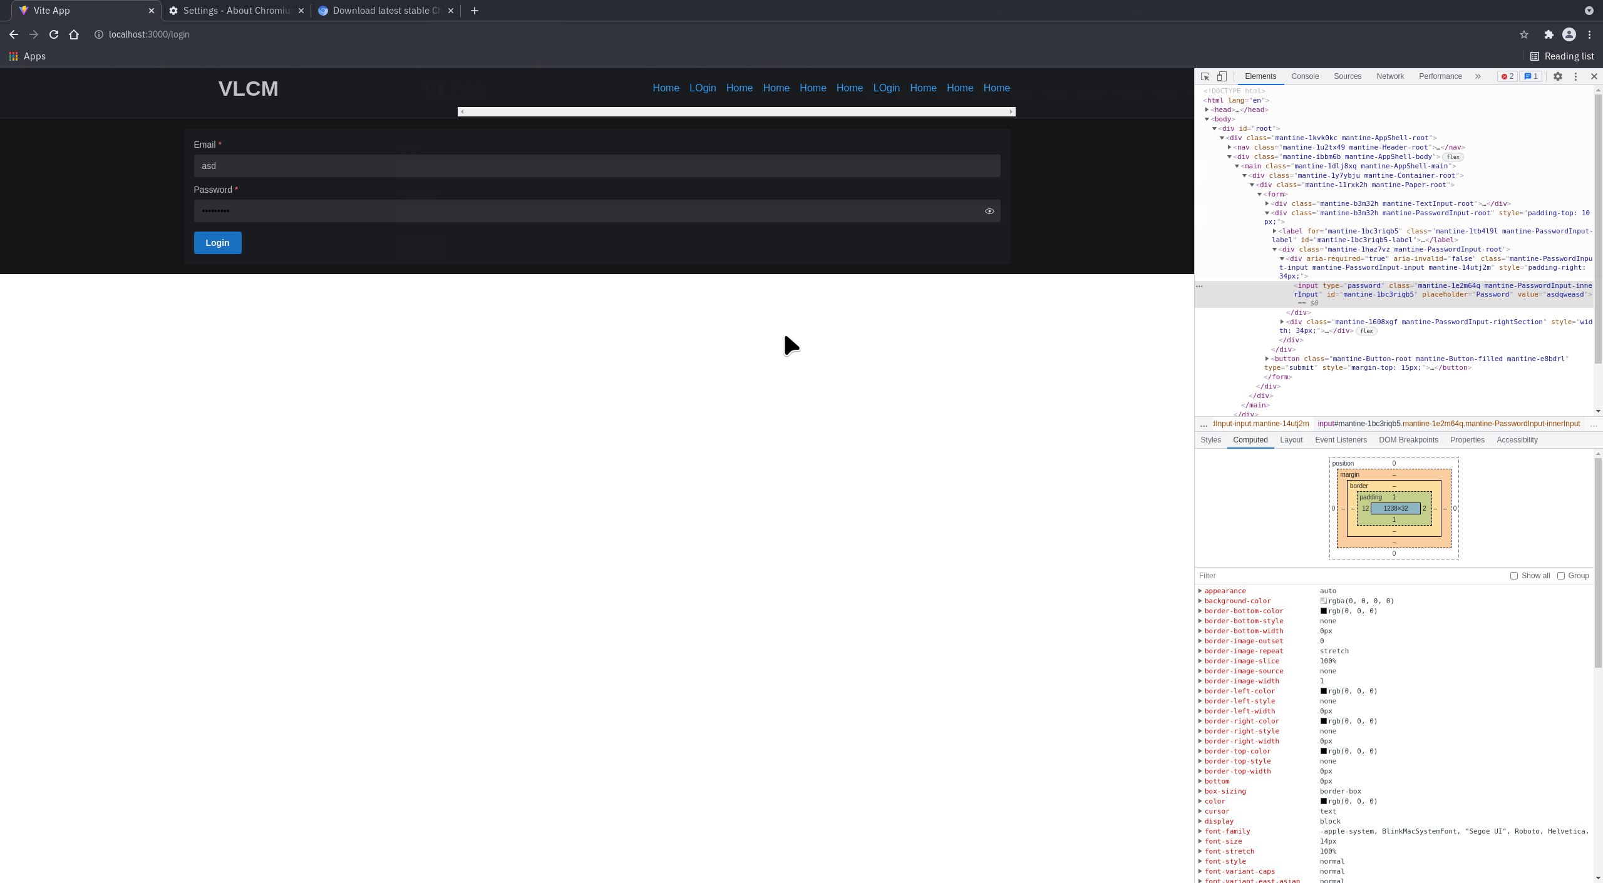Click the navbar horizontal scrollbar right arrow

[1011, 112]
